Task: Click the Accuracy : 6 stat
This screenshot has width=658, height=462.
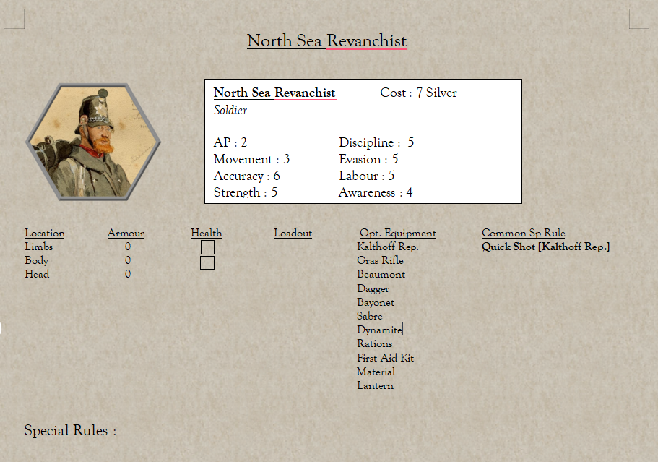Action: tap(246, 176)
